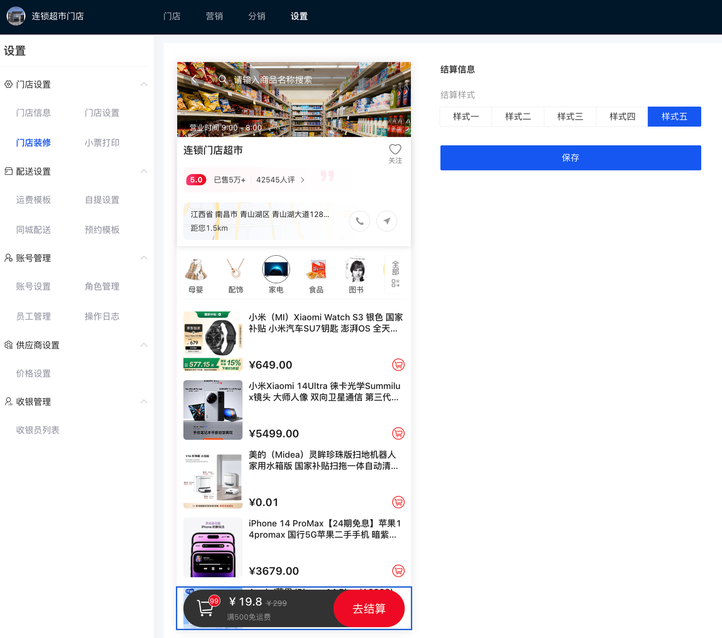
Task: Click the red 去结算 button
Action: (369, 609)
